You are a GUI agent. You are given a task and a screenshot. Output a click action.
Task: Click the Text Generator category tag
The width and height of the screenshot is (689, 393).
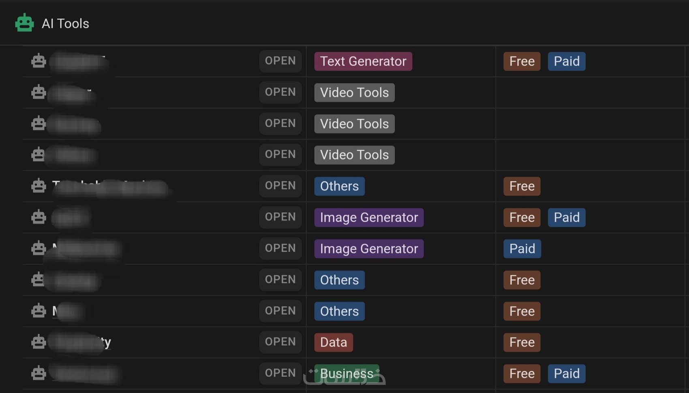363,61
